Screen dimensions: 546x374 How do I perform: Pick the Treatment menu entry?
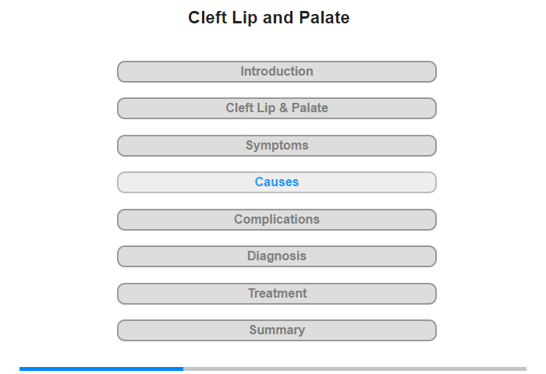(277, 294)
